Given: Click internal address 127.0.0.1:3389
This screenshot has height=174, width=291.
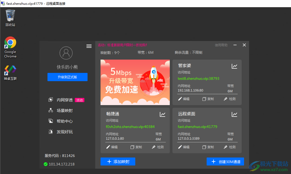Looking at the screenshot, I should click(x=189, y=138).
